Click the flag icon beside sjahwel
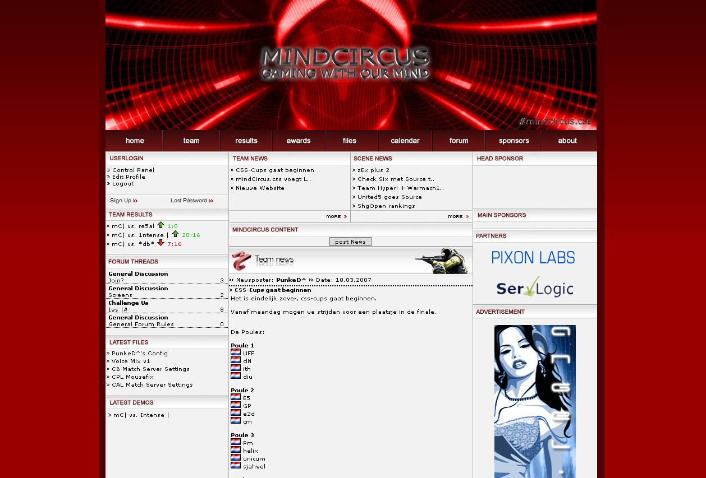Screen dimensions: 706x478 236,466
